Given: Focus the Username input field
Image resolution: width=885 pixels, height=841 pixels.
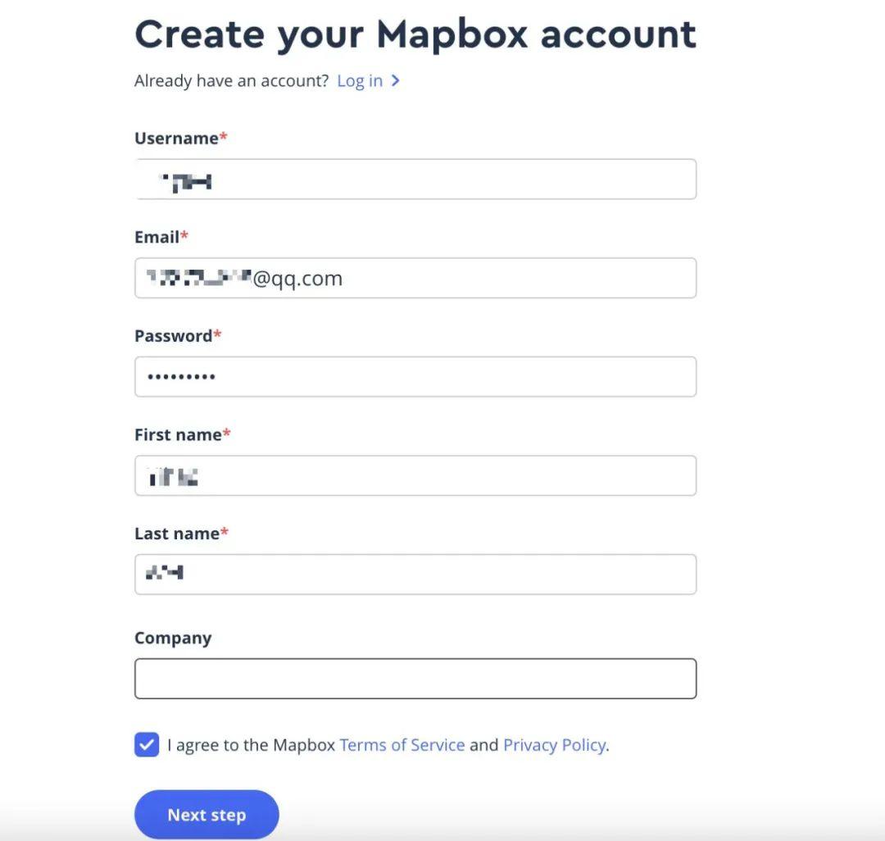Looking at the screenshot, I should pyautogui.click(x=415, y=179).
